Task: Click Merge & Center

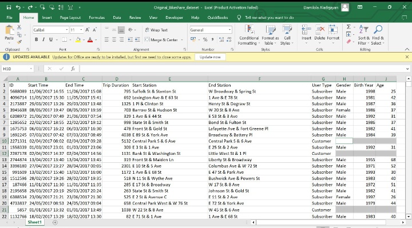Action: [x=161, y=40]
